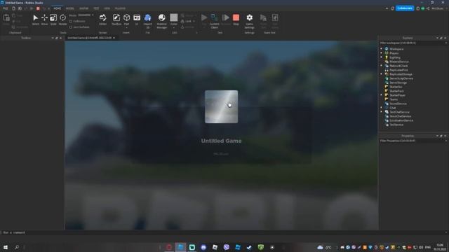Viewport: 449px width, 252px height.
Task: Expand the ReplicatedStorage tree node
Action: click(381, 74)
